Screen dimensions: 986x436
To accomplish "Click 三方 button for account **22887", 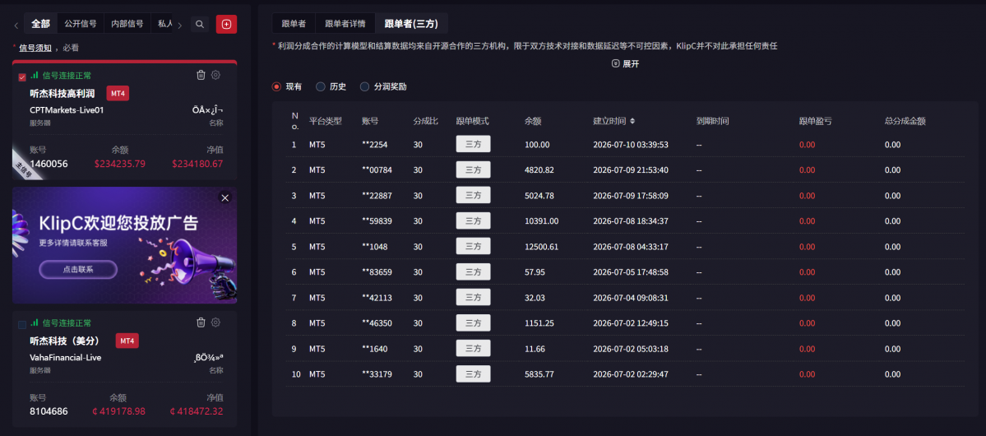I will (x=473, y=195).
